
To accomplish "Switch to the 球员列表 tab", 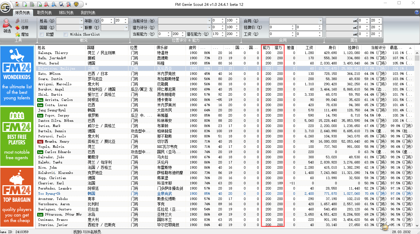I will pos(23,13).
